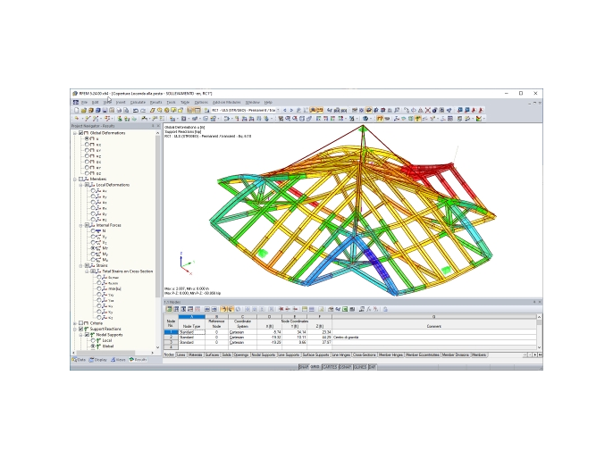613x459 pixels.
Task: Click the calculator icon in table toolbar
Action: (352, 309)
